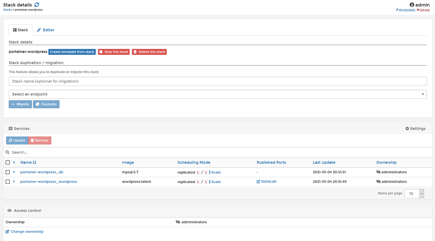Open published port 30000:80 link

(x=266, y=182)
